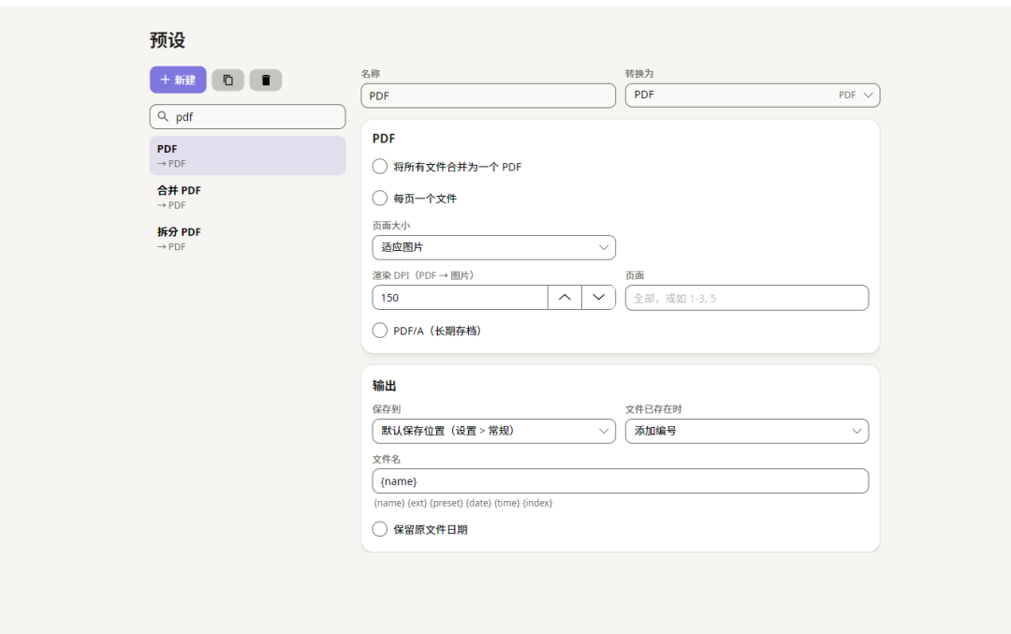Click the render DPI value field
Viewport: 1011px width, 634px height.
460,298
